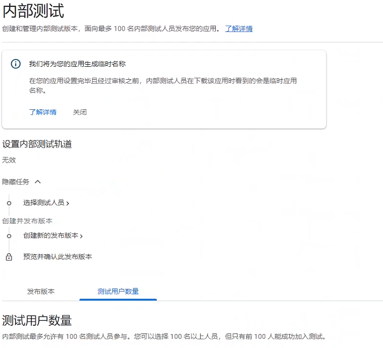
Task: Open the 了解详情 link inside the notice card
Action: (43, 112)
